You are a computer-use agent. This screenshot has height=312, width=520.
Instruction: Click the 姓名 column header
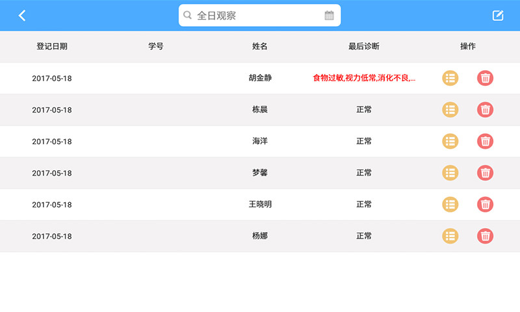pos(260,47)
